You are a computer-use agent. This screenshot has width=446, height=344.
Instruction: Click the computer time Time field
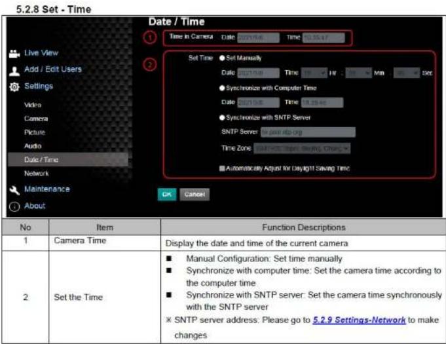point(322,103)
